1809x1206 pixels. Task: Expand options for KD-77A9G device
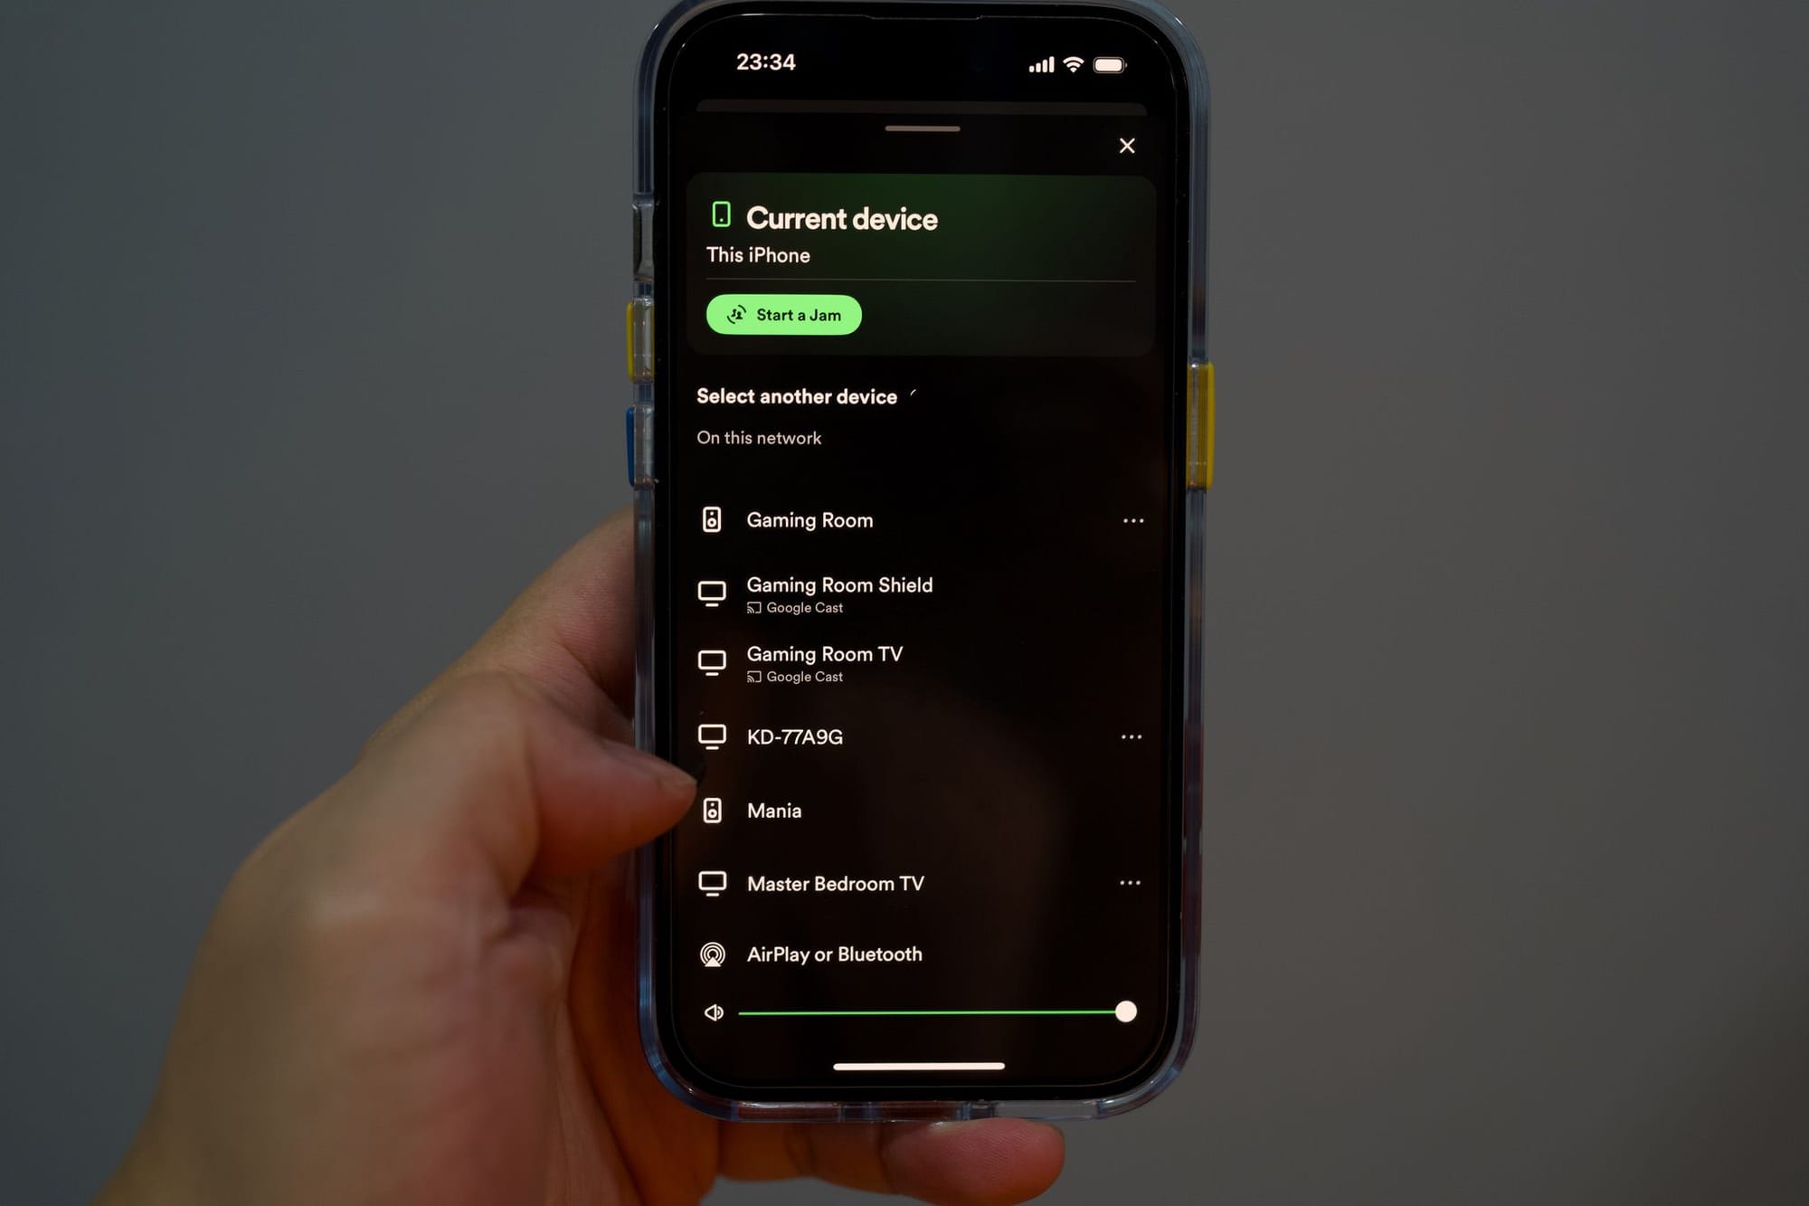click(x=1132, y=735)
